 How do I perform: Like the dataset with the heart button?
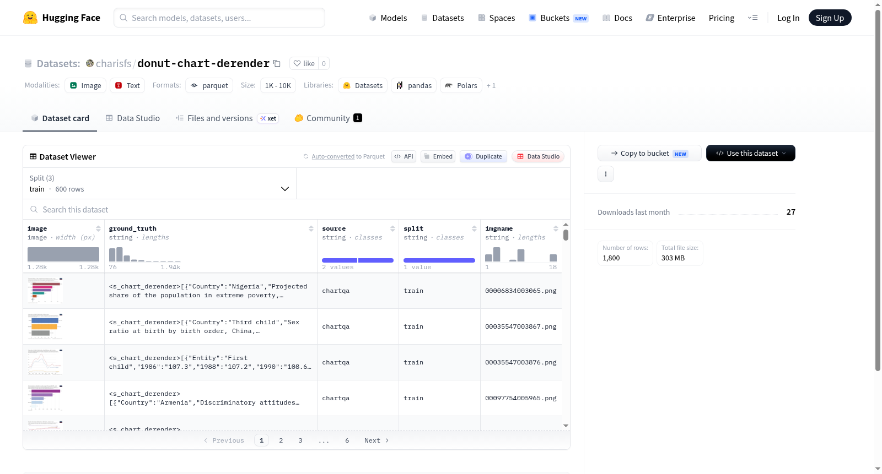click(x=304, y=63)
